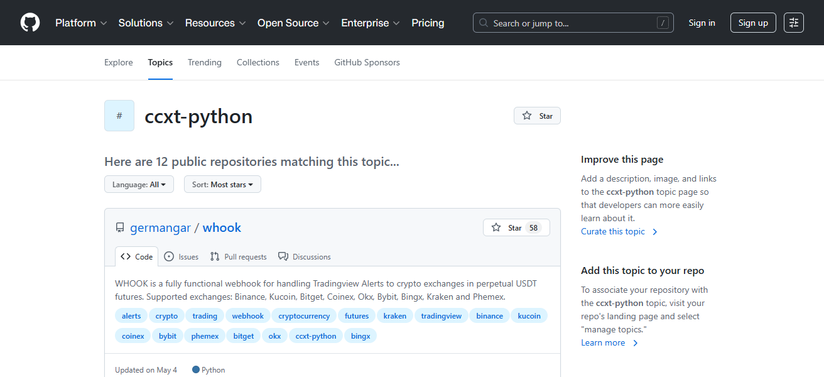Image resolution: width=824 pixels, height=377 pixels.
Task: Click Sign in link
Action: pos(702,23)
